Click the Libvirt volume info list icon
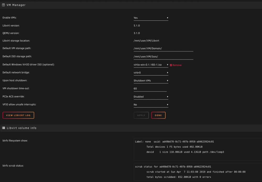This screenshot has width=262, height=182. tap(3, 128)
